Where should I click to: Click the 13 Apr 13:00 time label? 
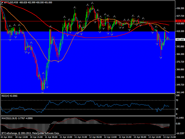coord(155,137)
